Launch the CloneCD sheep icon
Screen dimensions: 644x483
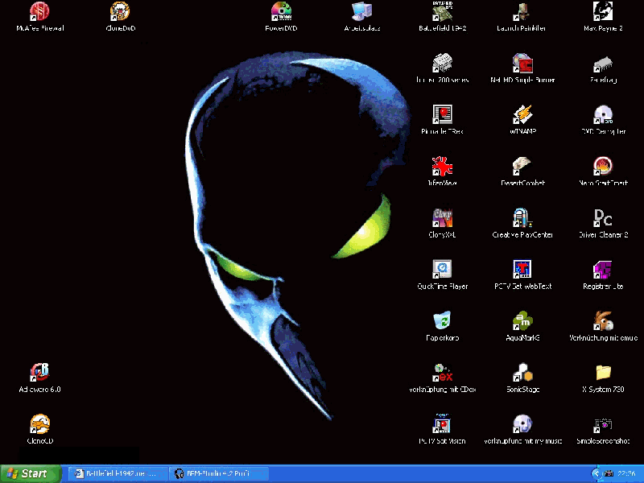click(39, 424)
